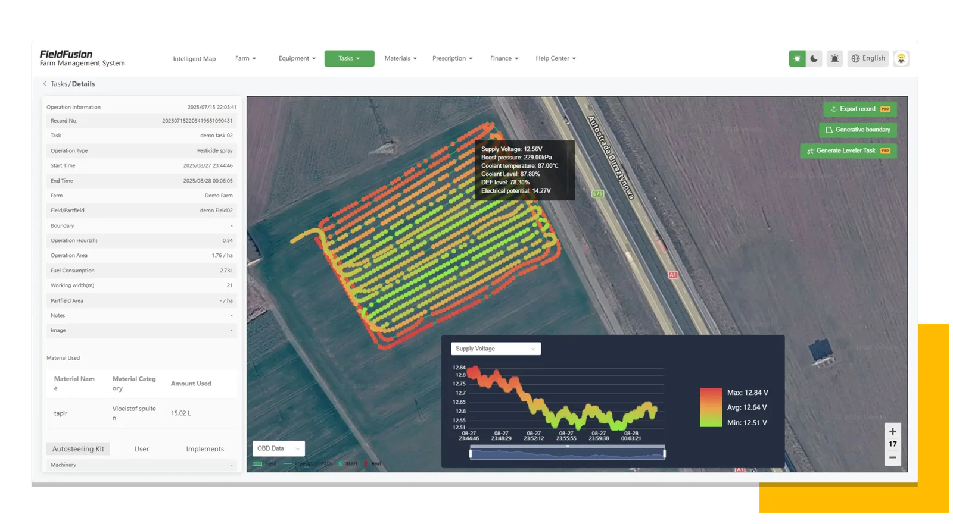Image resolution: width=953 pixels, height=524 pixels.
Task: Open the Finance menu
Action: [504, 58]
